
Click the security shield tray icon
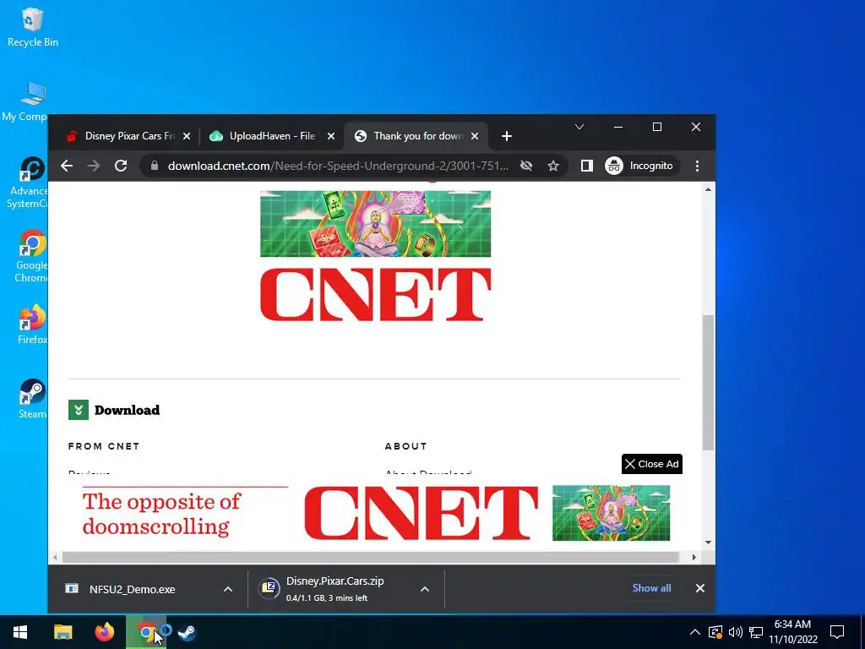[x=715, y=632]
